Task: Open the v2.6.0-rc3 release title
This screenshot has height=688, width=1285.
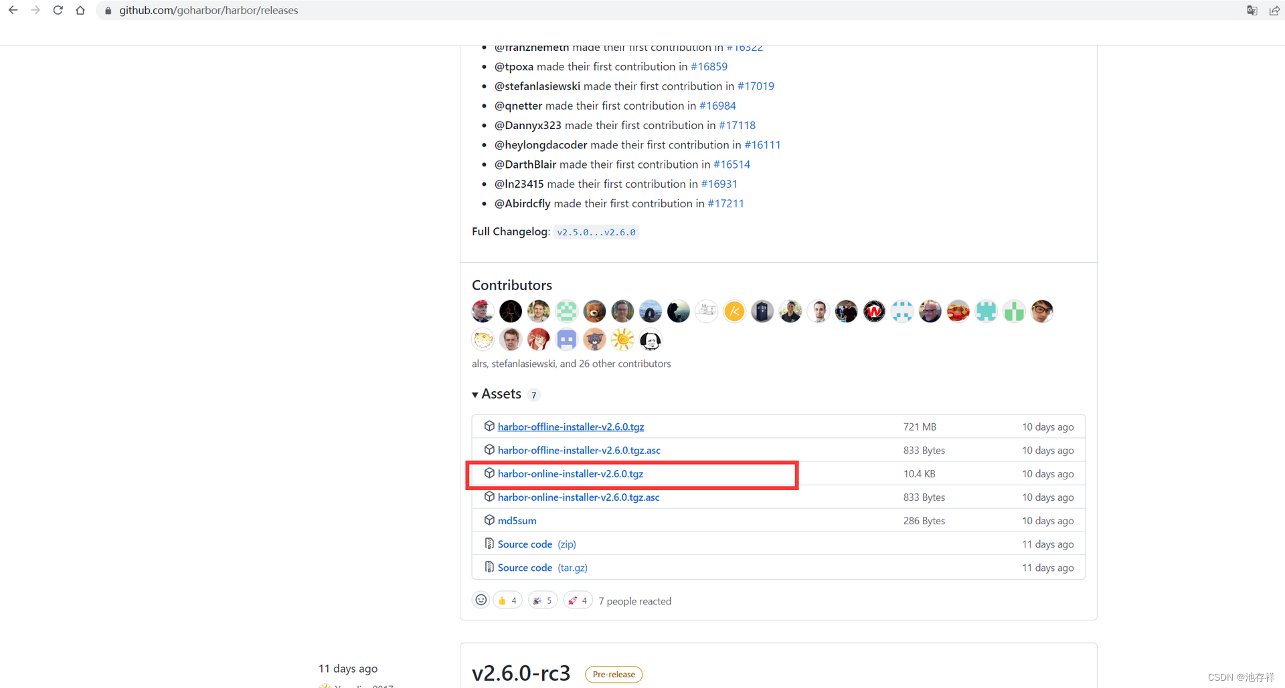Action: (x=521, y=673)
